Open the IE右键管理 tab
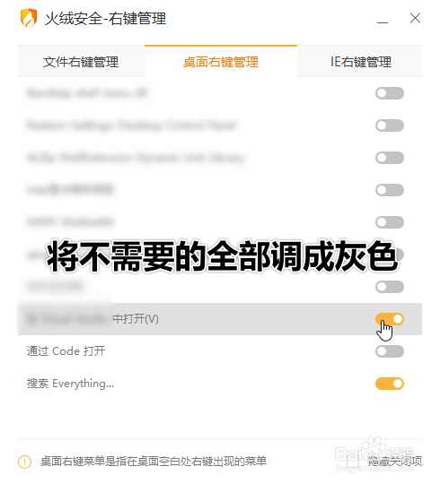Screen dimensions: 440x484 [x=359, y=62]
